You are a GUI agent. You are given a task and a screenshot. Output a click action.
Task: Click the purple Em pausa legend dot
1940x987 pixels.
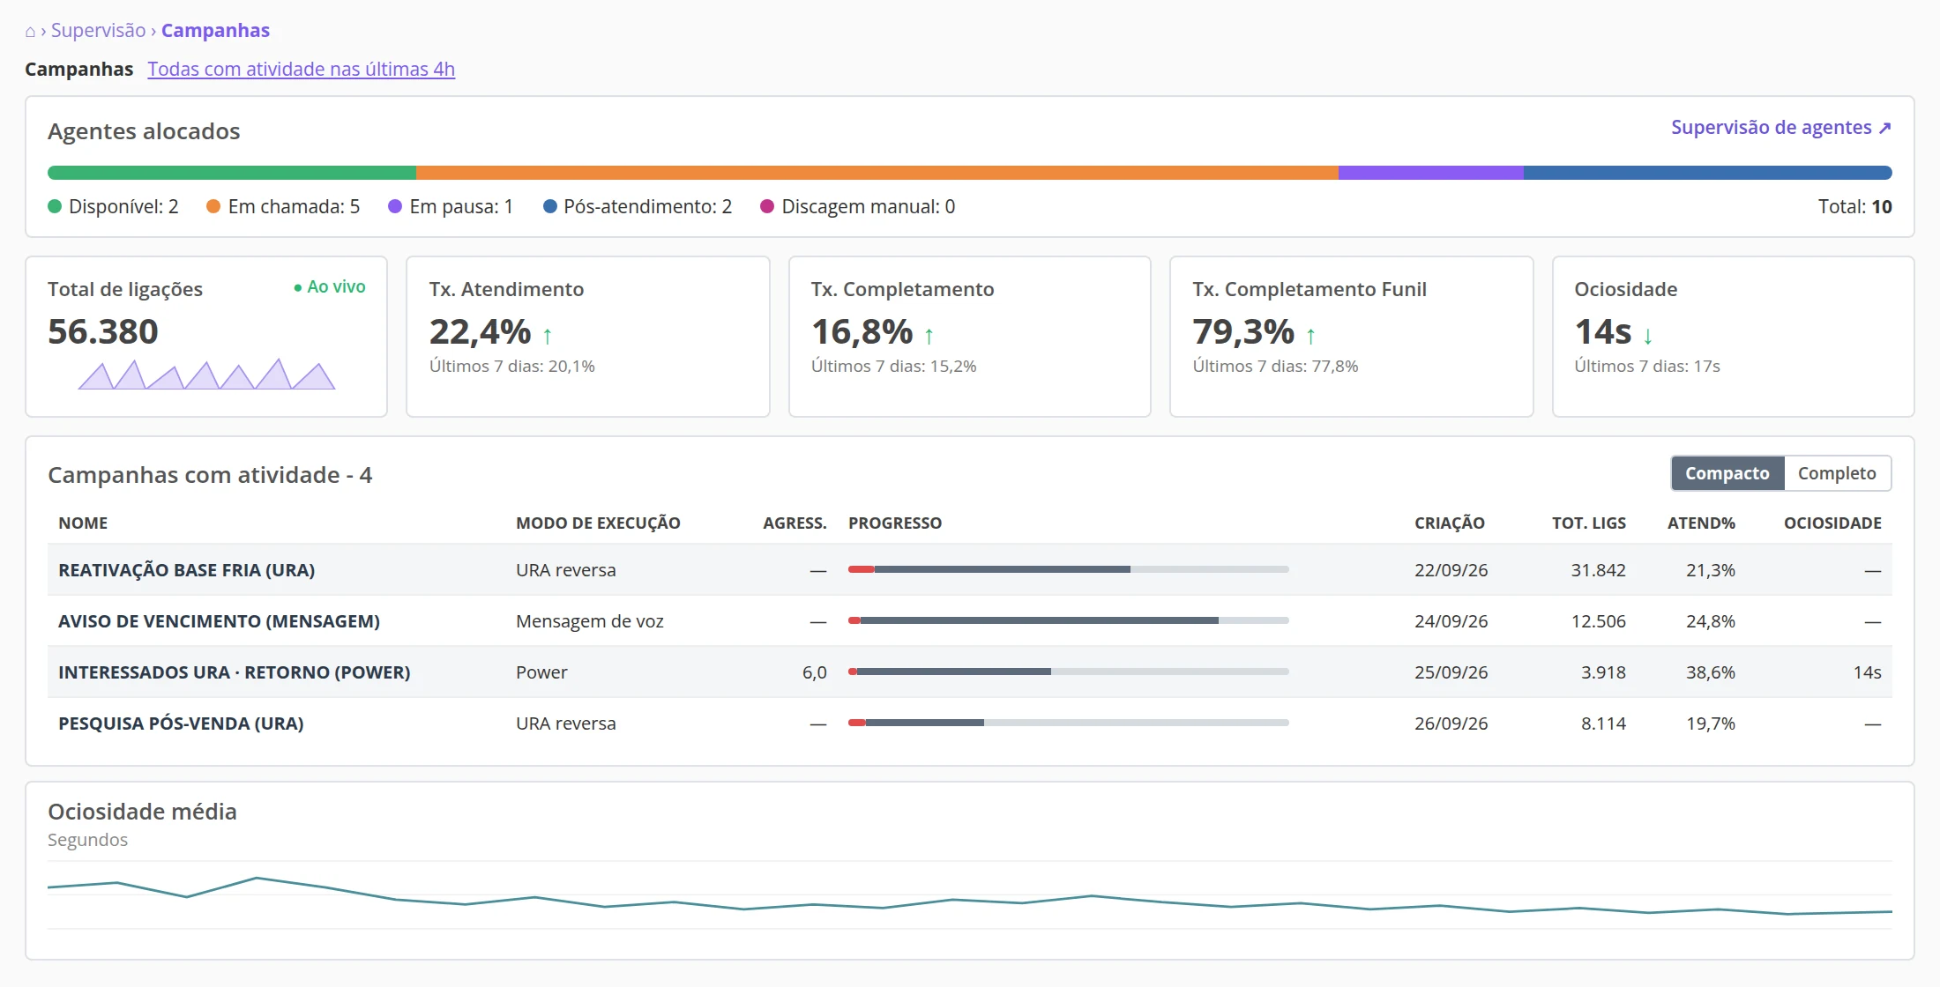395,206
